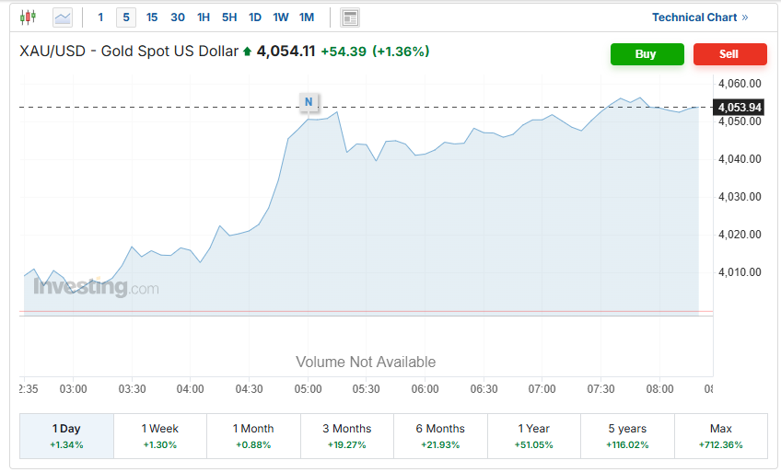This screenshot has width=781, height=472.
Task: Open the Technical Chart link
Action: coord(694,17)
